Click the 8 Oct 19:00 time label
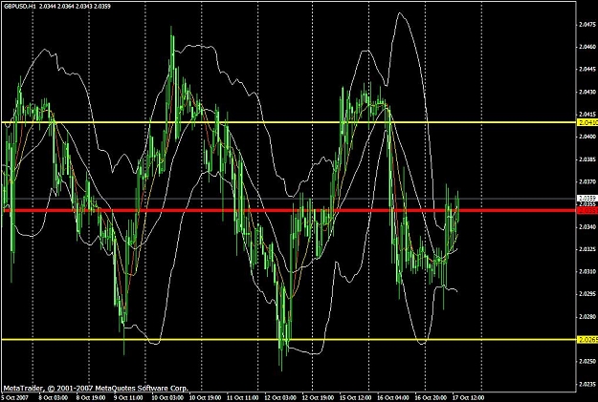The width and height of the screenshot is (598, 402). [90, 398]
